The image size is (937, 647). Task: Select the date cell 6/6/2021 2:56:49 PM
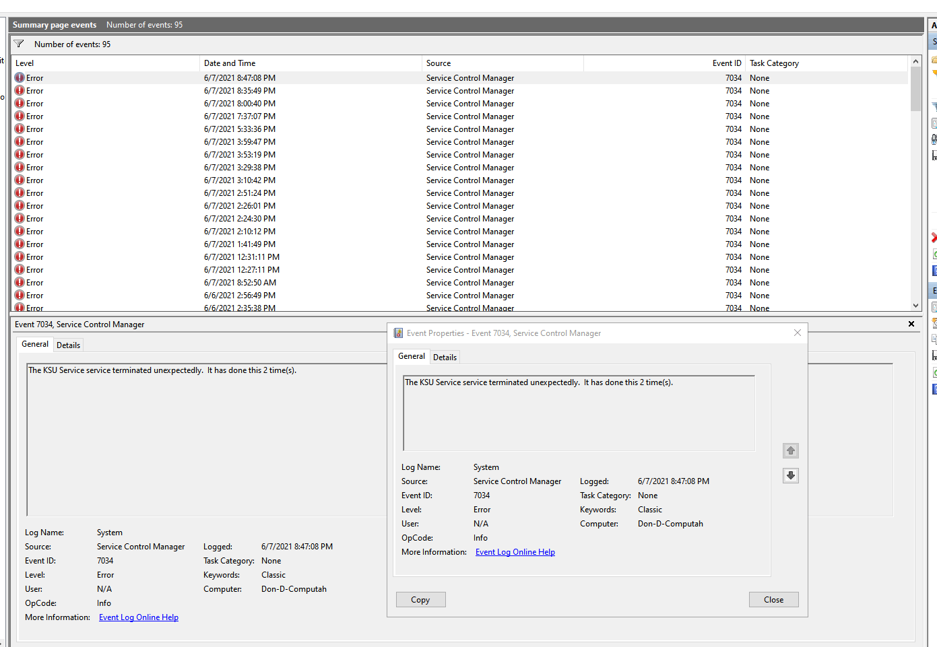[240, 296]
